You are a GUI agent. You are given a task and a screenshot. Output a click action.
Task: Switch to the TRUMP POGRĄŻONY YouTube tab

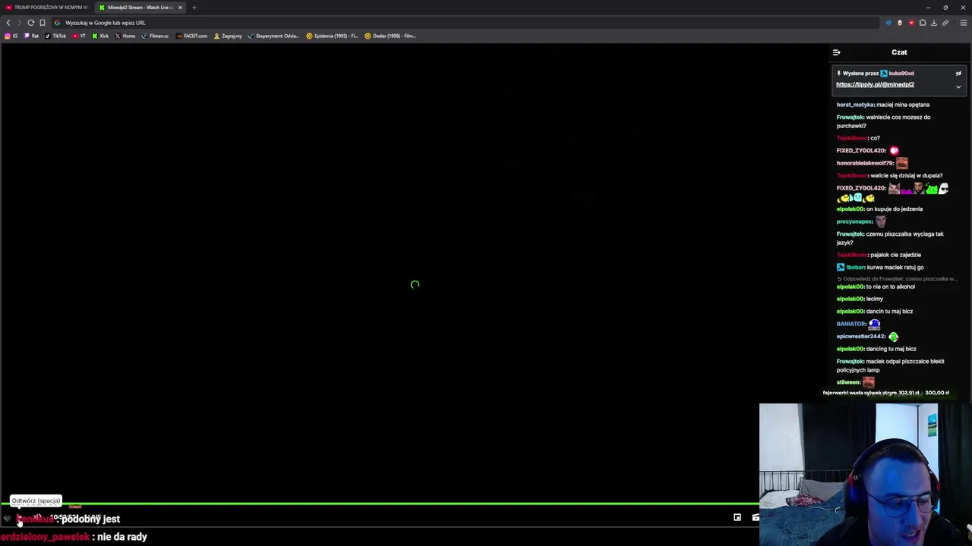pos(47,8)
